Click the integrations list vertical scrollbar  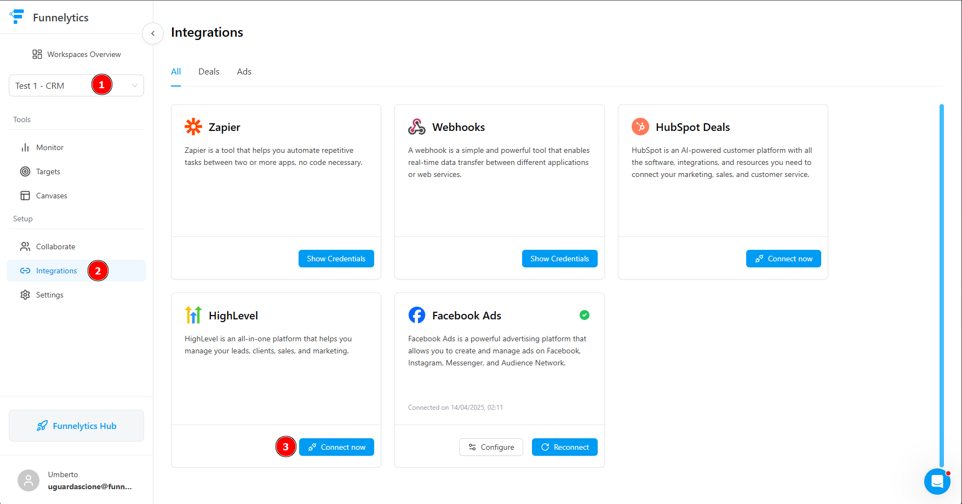942,285
